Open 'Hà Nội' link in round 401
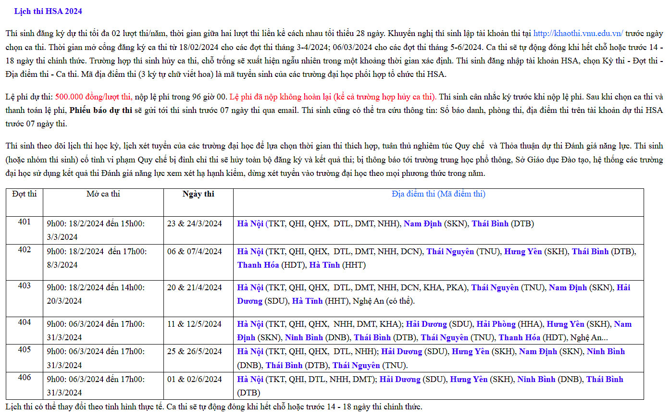 point(250,224)
